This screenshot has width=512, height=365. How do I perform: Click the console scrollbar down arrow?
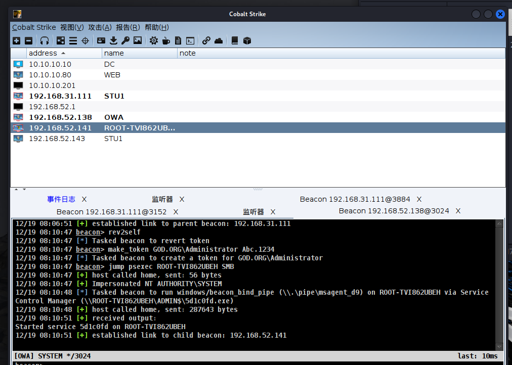[499, 347]
